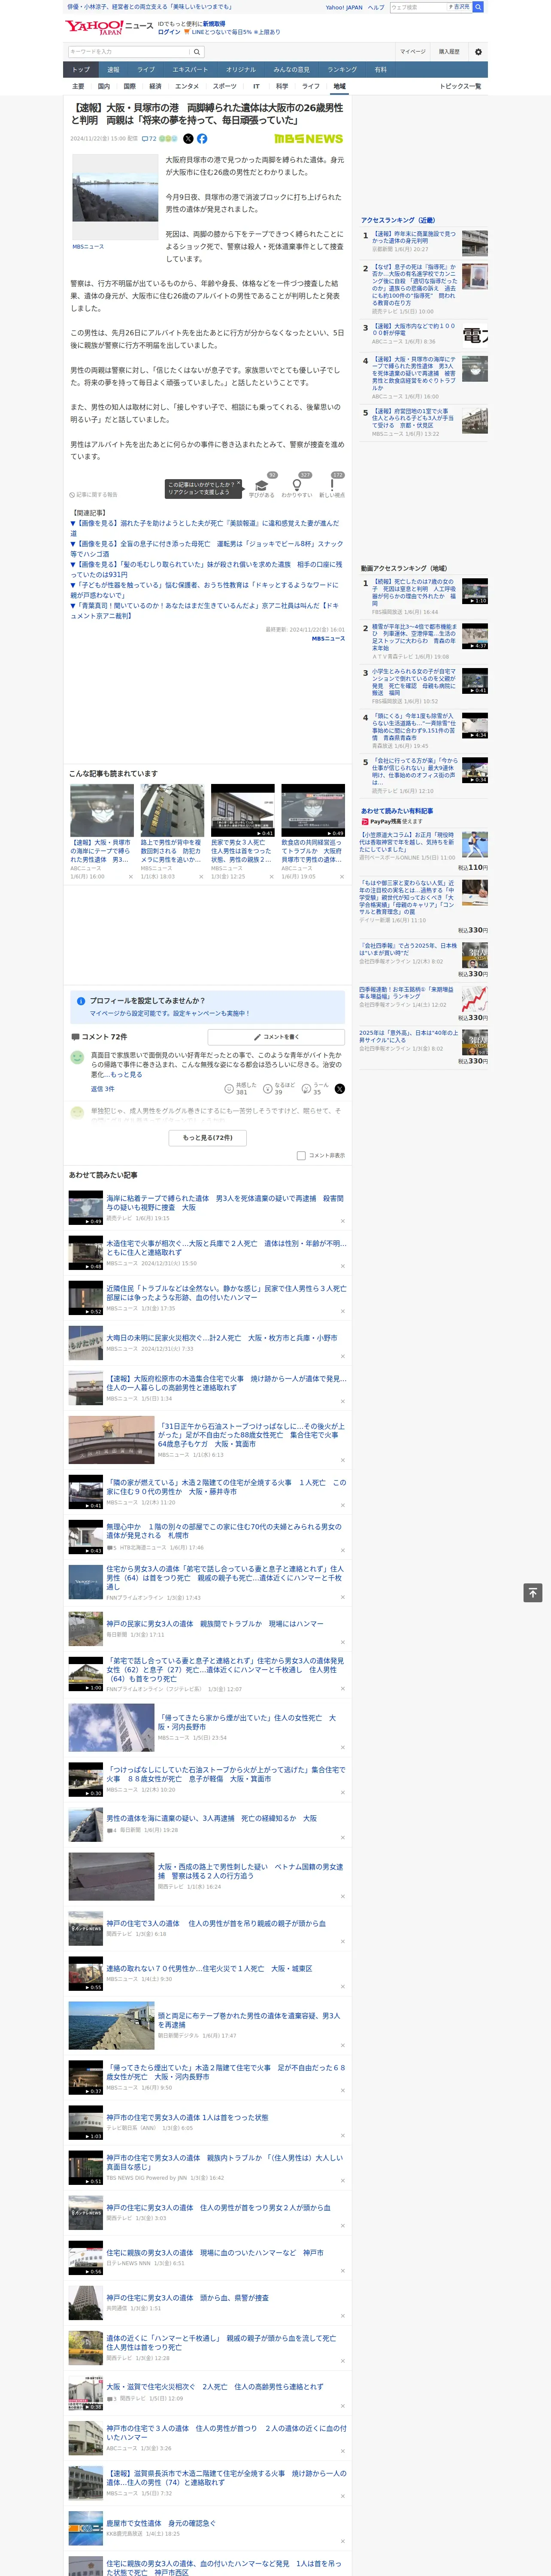Click the ログイン link
Screen dimensions: 551x2576
click(169, 32)
